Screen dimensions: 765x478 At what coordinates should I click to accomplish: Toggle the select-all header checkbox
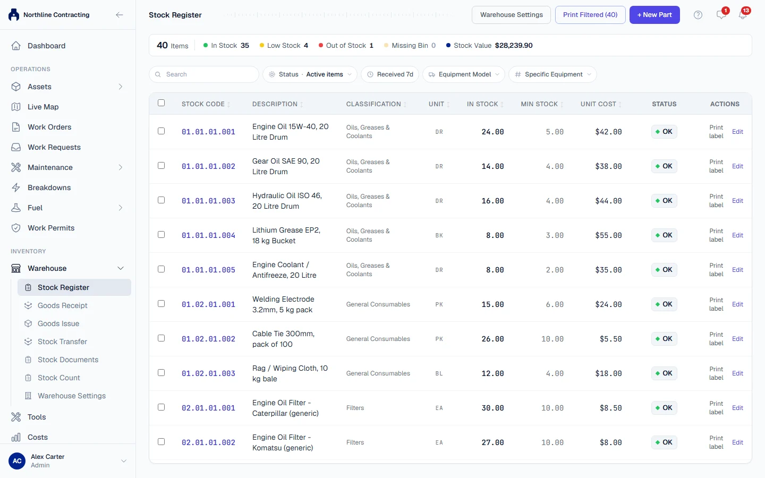(161, 103)
